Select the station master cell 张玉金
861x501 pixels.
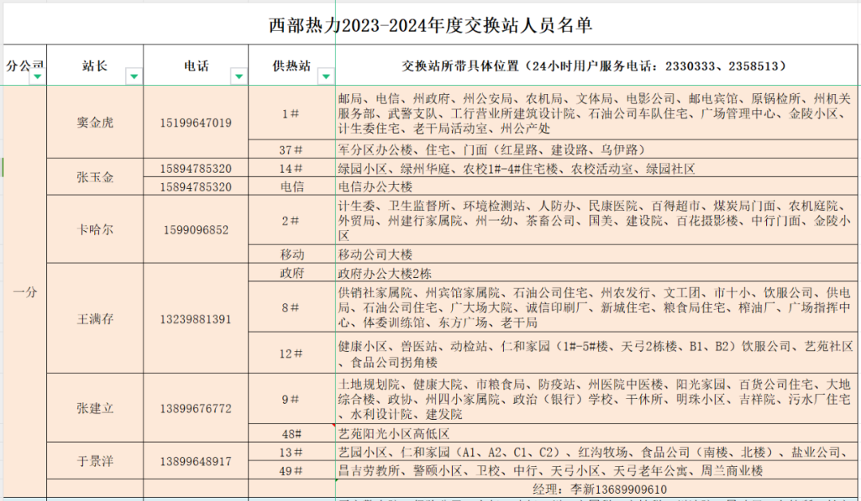(95, 177)
